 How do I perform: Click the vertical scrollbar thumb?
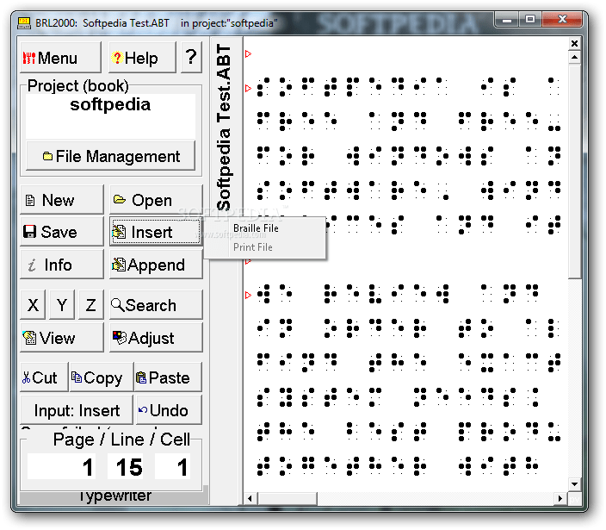click(x=574, y=171)
